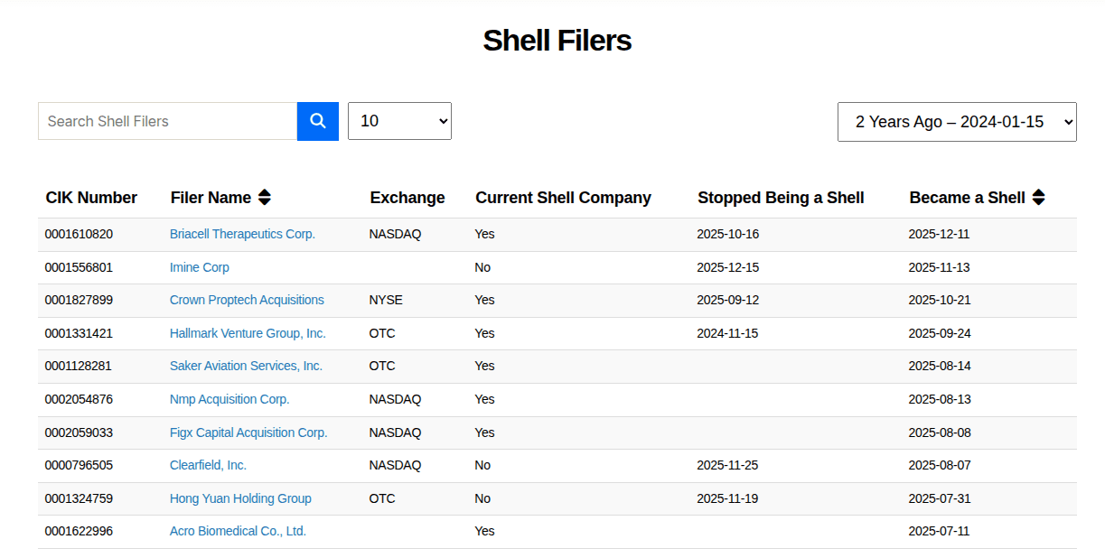The width and height of the screenshot is (1105, 558).
Task: Open the Imine Corp filer page
Action: coord(199,267)
